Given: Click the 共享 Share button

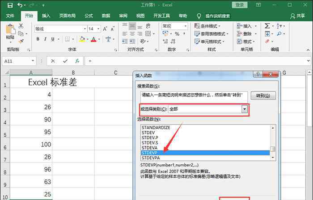Looking at the screenshot, I should [298, 16].
